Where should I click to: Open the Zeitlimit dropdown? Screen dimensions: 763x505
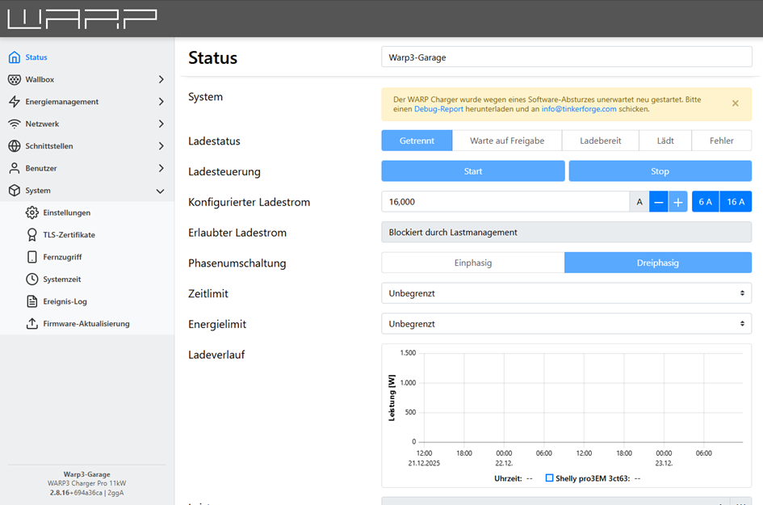pos(566,293)
